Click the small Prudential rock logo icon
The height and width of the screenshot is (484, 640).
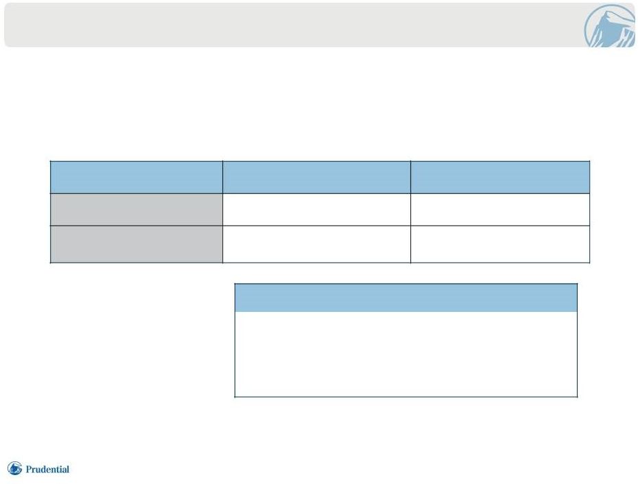(14, 468)
